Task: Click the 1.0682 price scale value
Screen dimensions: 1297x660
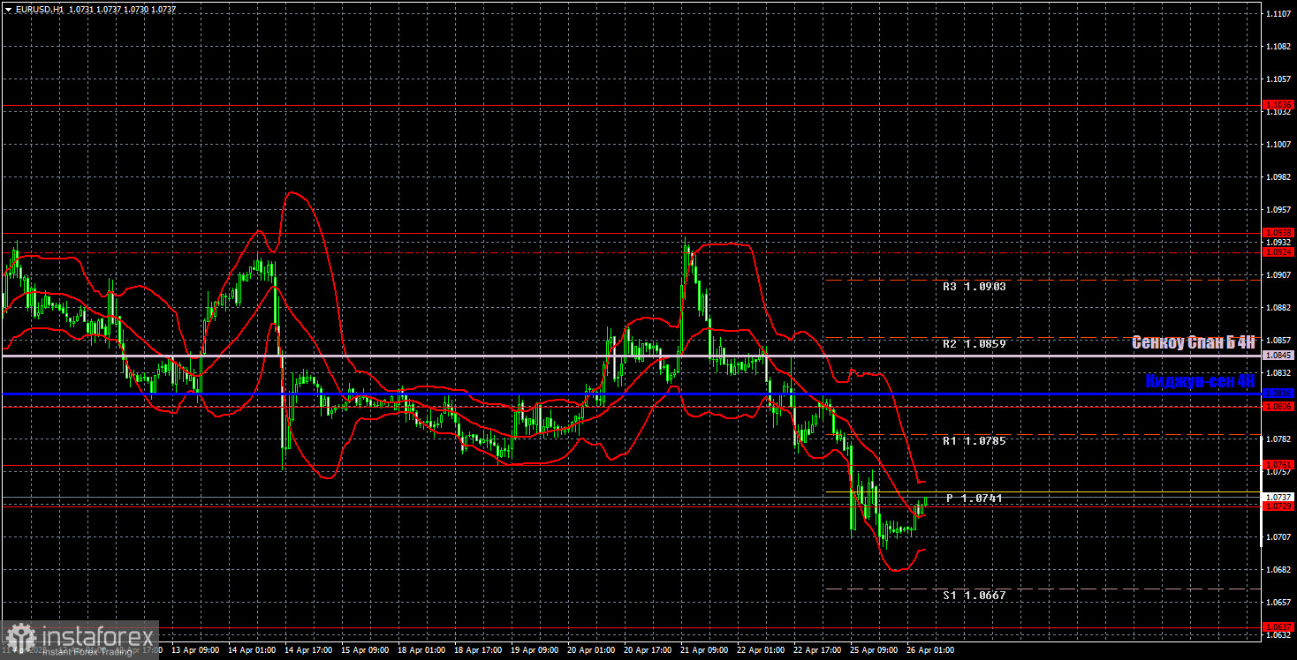Action: 1278,569
